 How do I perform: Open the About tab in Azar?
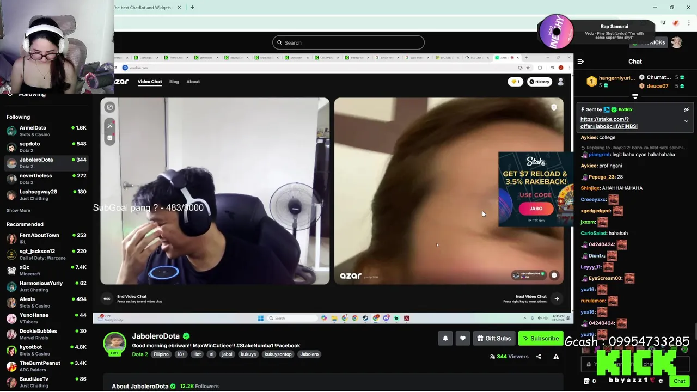(193, 82)
